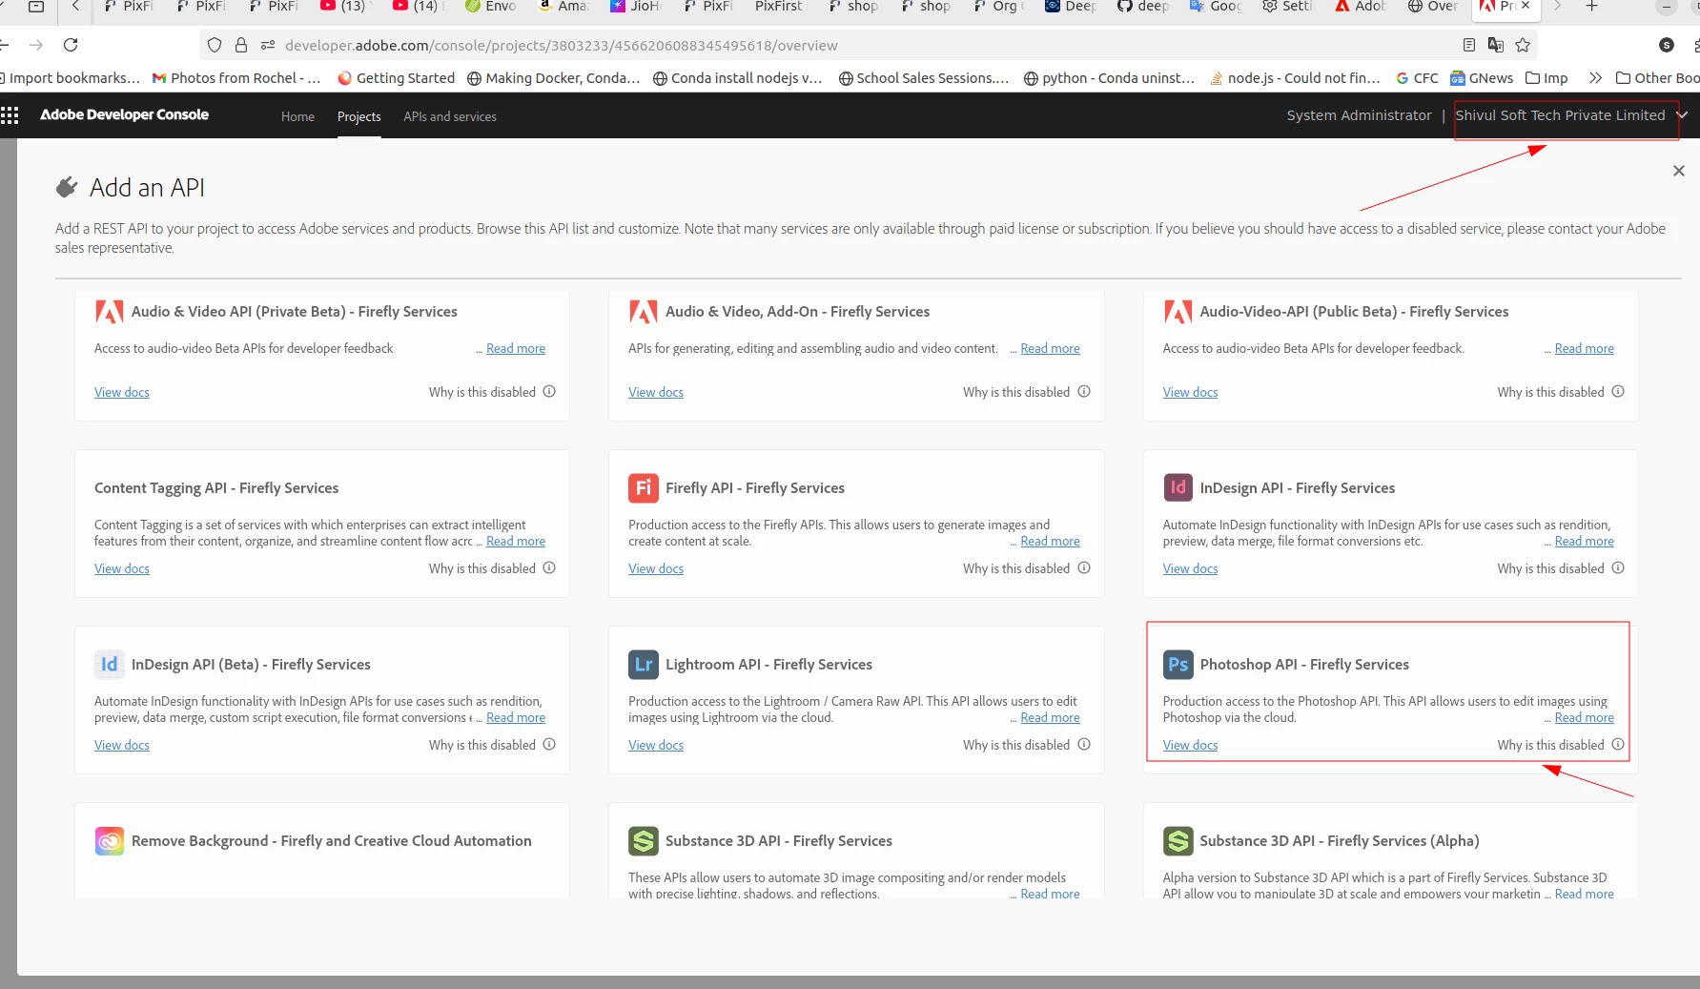
Task: Click Read more on Firefly API card
Action: point(1050,541)
